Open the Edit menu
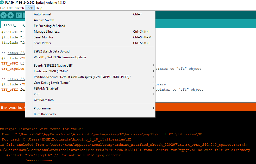 click(x=10, y=8)
